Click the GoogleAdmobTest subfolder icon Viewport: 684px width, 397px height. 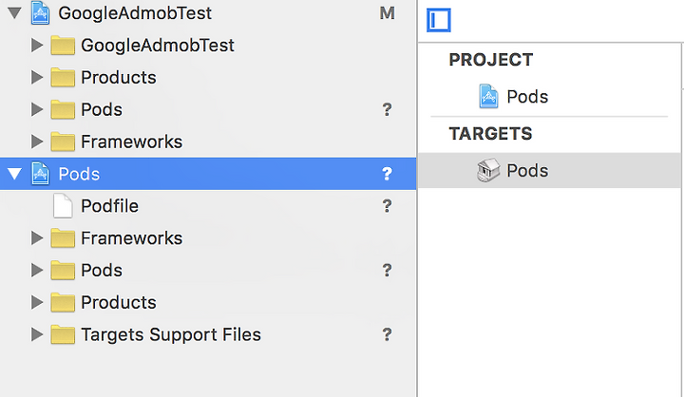pos(63,46)
